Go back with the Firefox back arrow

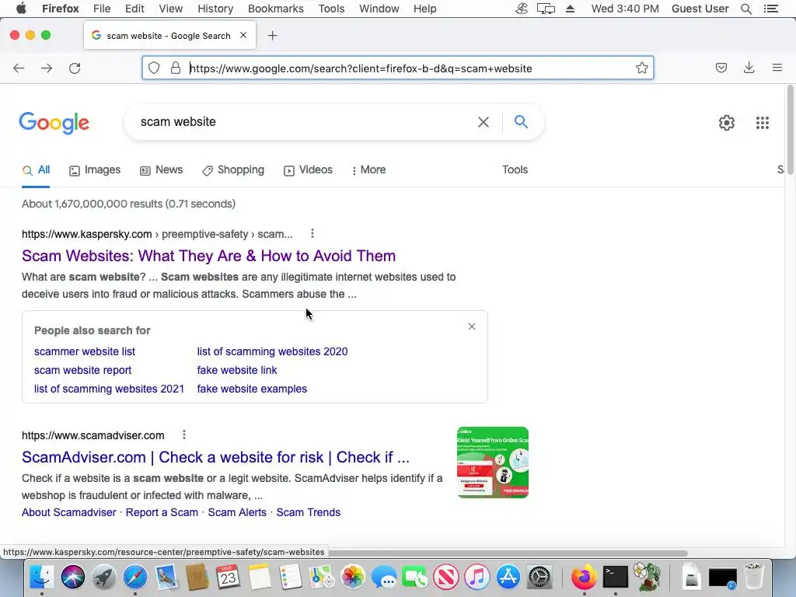(19, 68)
